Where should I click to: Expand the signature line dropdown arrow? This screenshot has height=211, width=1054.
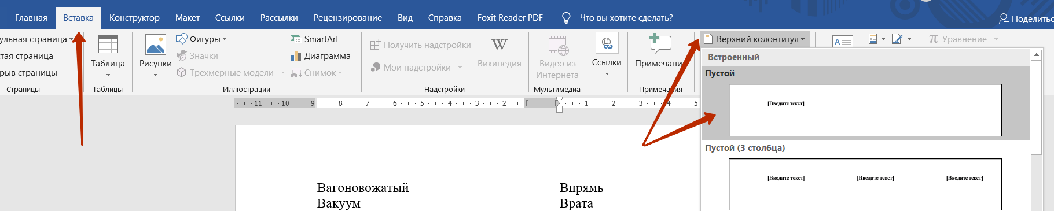909,39
